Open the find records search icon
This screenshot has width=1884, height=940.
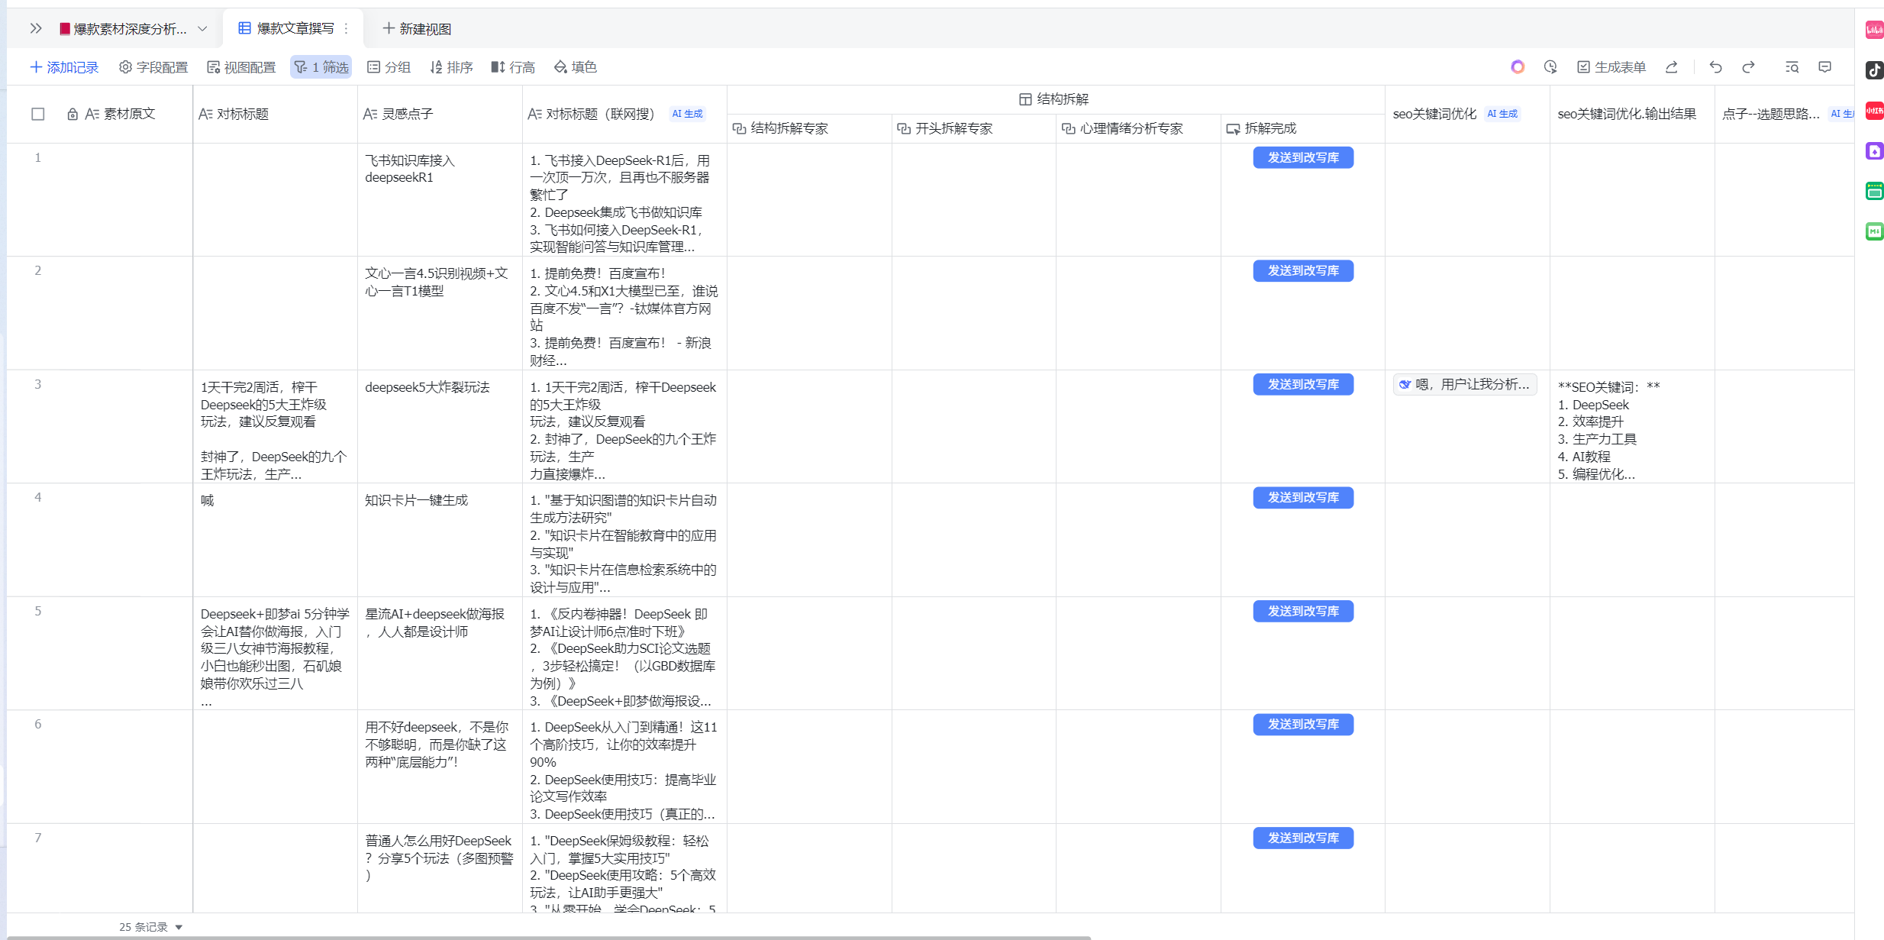1792,67
